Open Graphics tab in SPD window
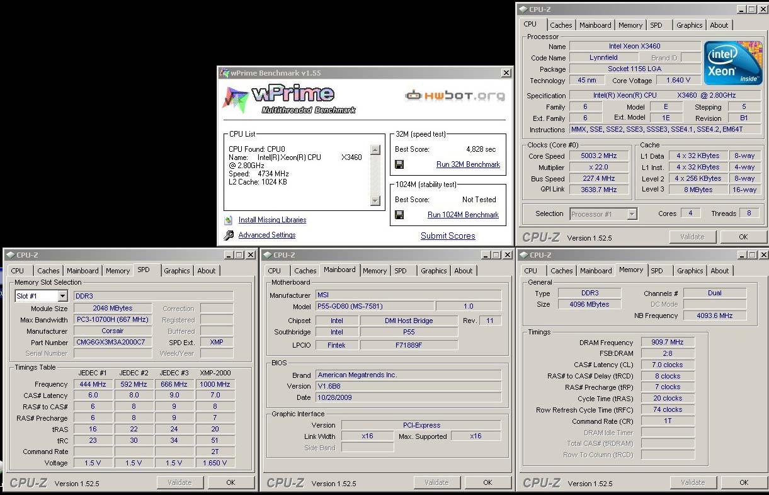Image resolution: width=769 pixels, height=495 pixels. pyautogui.click(x=177, y=271)
